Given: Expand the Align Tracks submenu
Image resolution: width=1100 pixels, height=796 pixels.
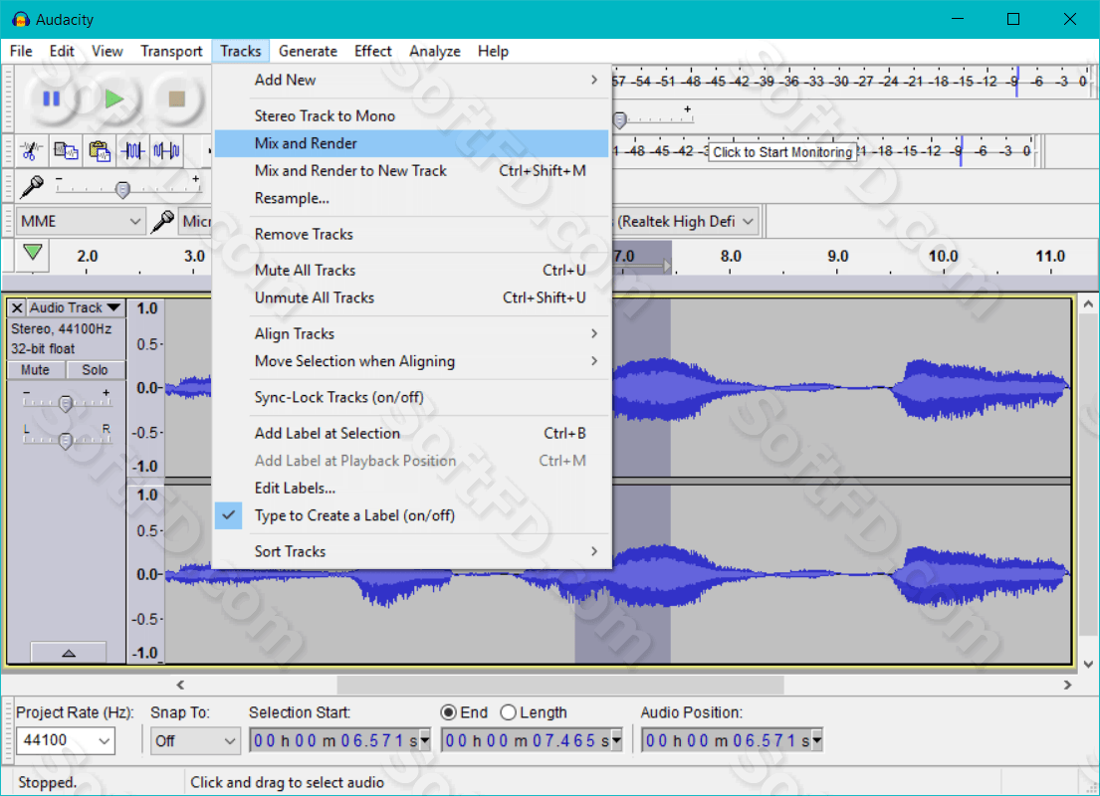Looking at the screenshot, I should [412, 334].
